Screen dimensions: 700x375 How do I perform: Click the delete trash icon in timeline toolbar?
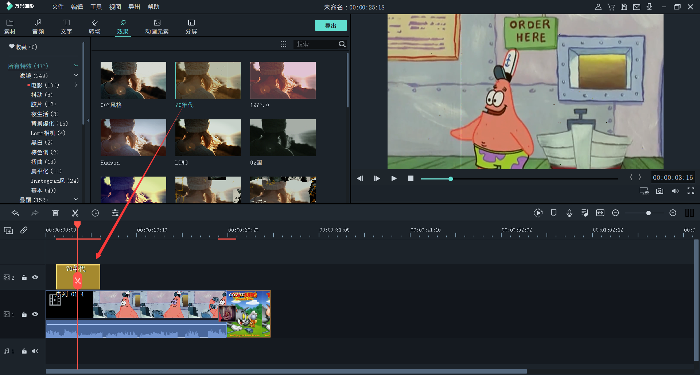click(55, 213)
